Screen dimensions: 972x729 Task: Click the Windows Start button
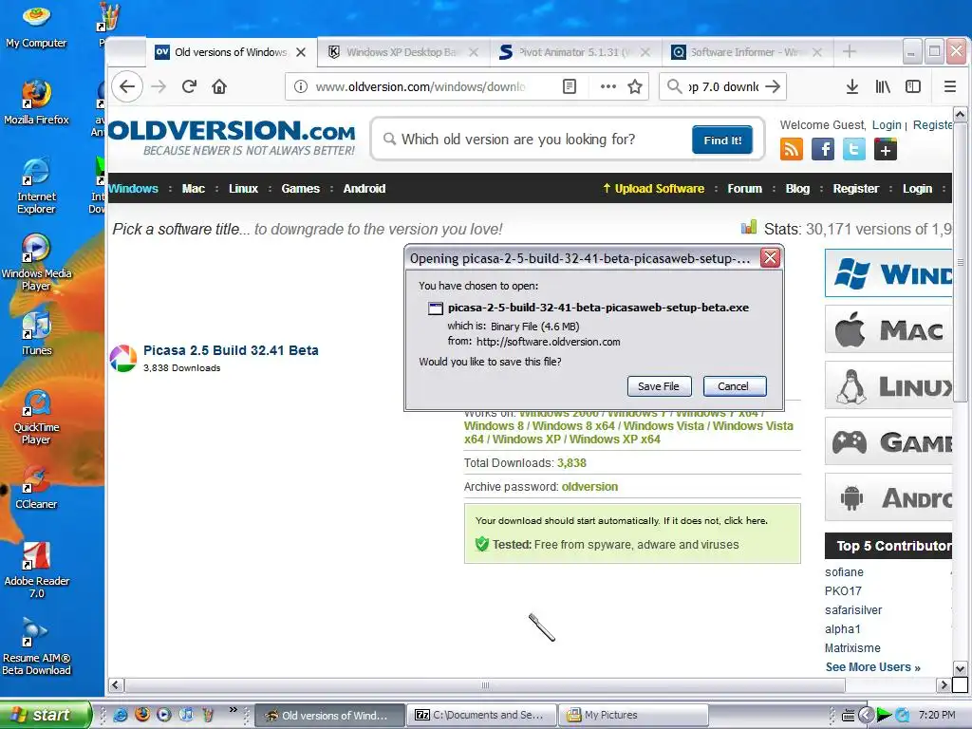click(x=46, y=715)
